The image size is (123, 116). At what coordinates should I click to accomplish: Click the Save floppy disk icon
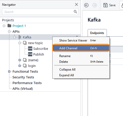point(106,5)
